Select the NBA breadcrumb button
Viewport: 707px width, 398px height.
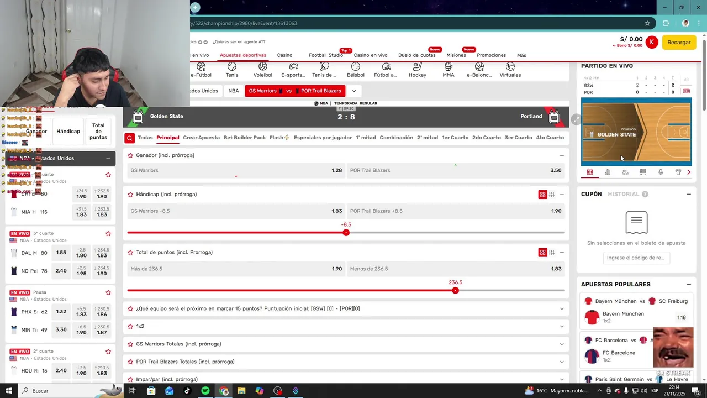(x=234, y=91)
